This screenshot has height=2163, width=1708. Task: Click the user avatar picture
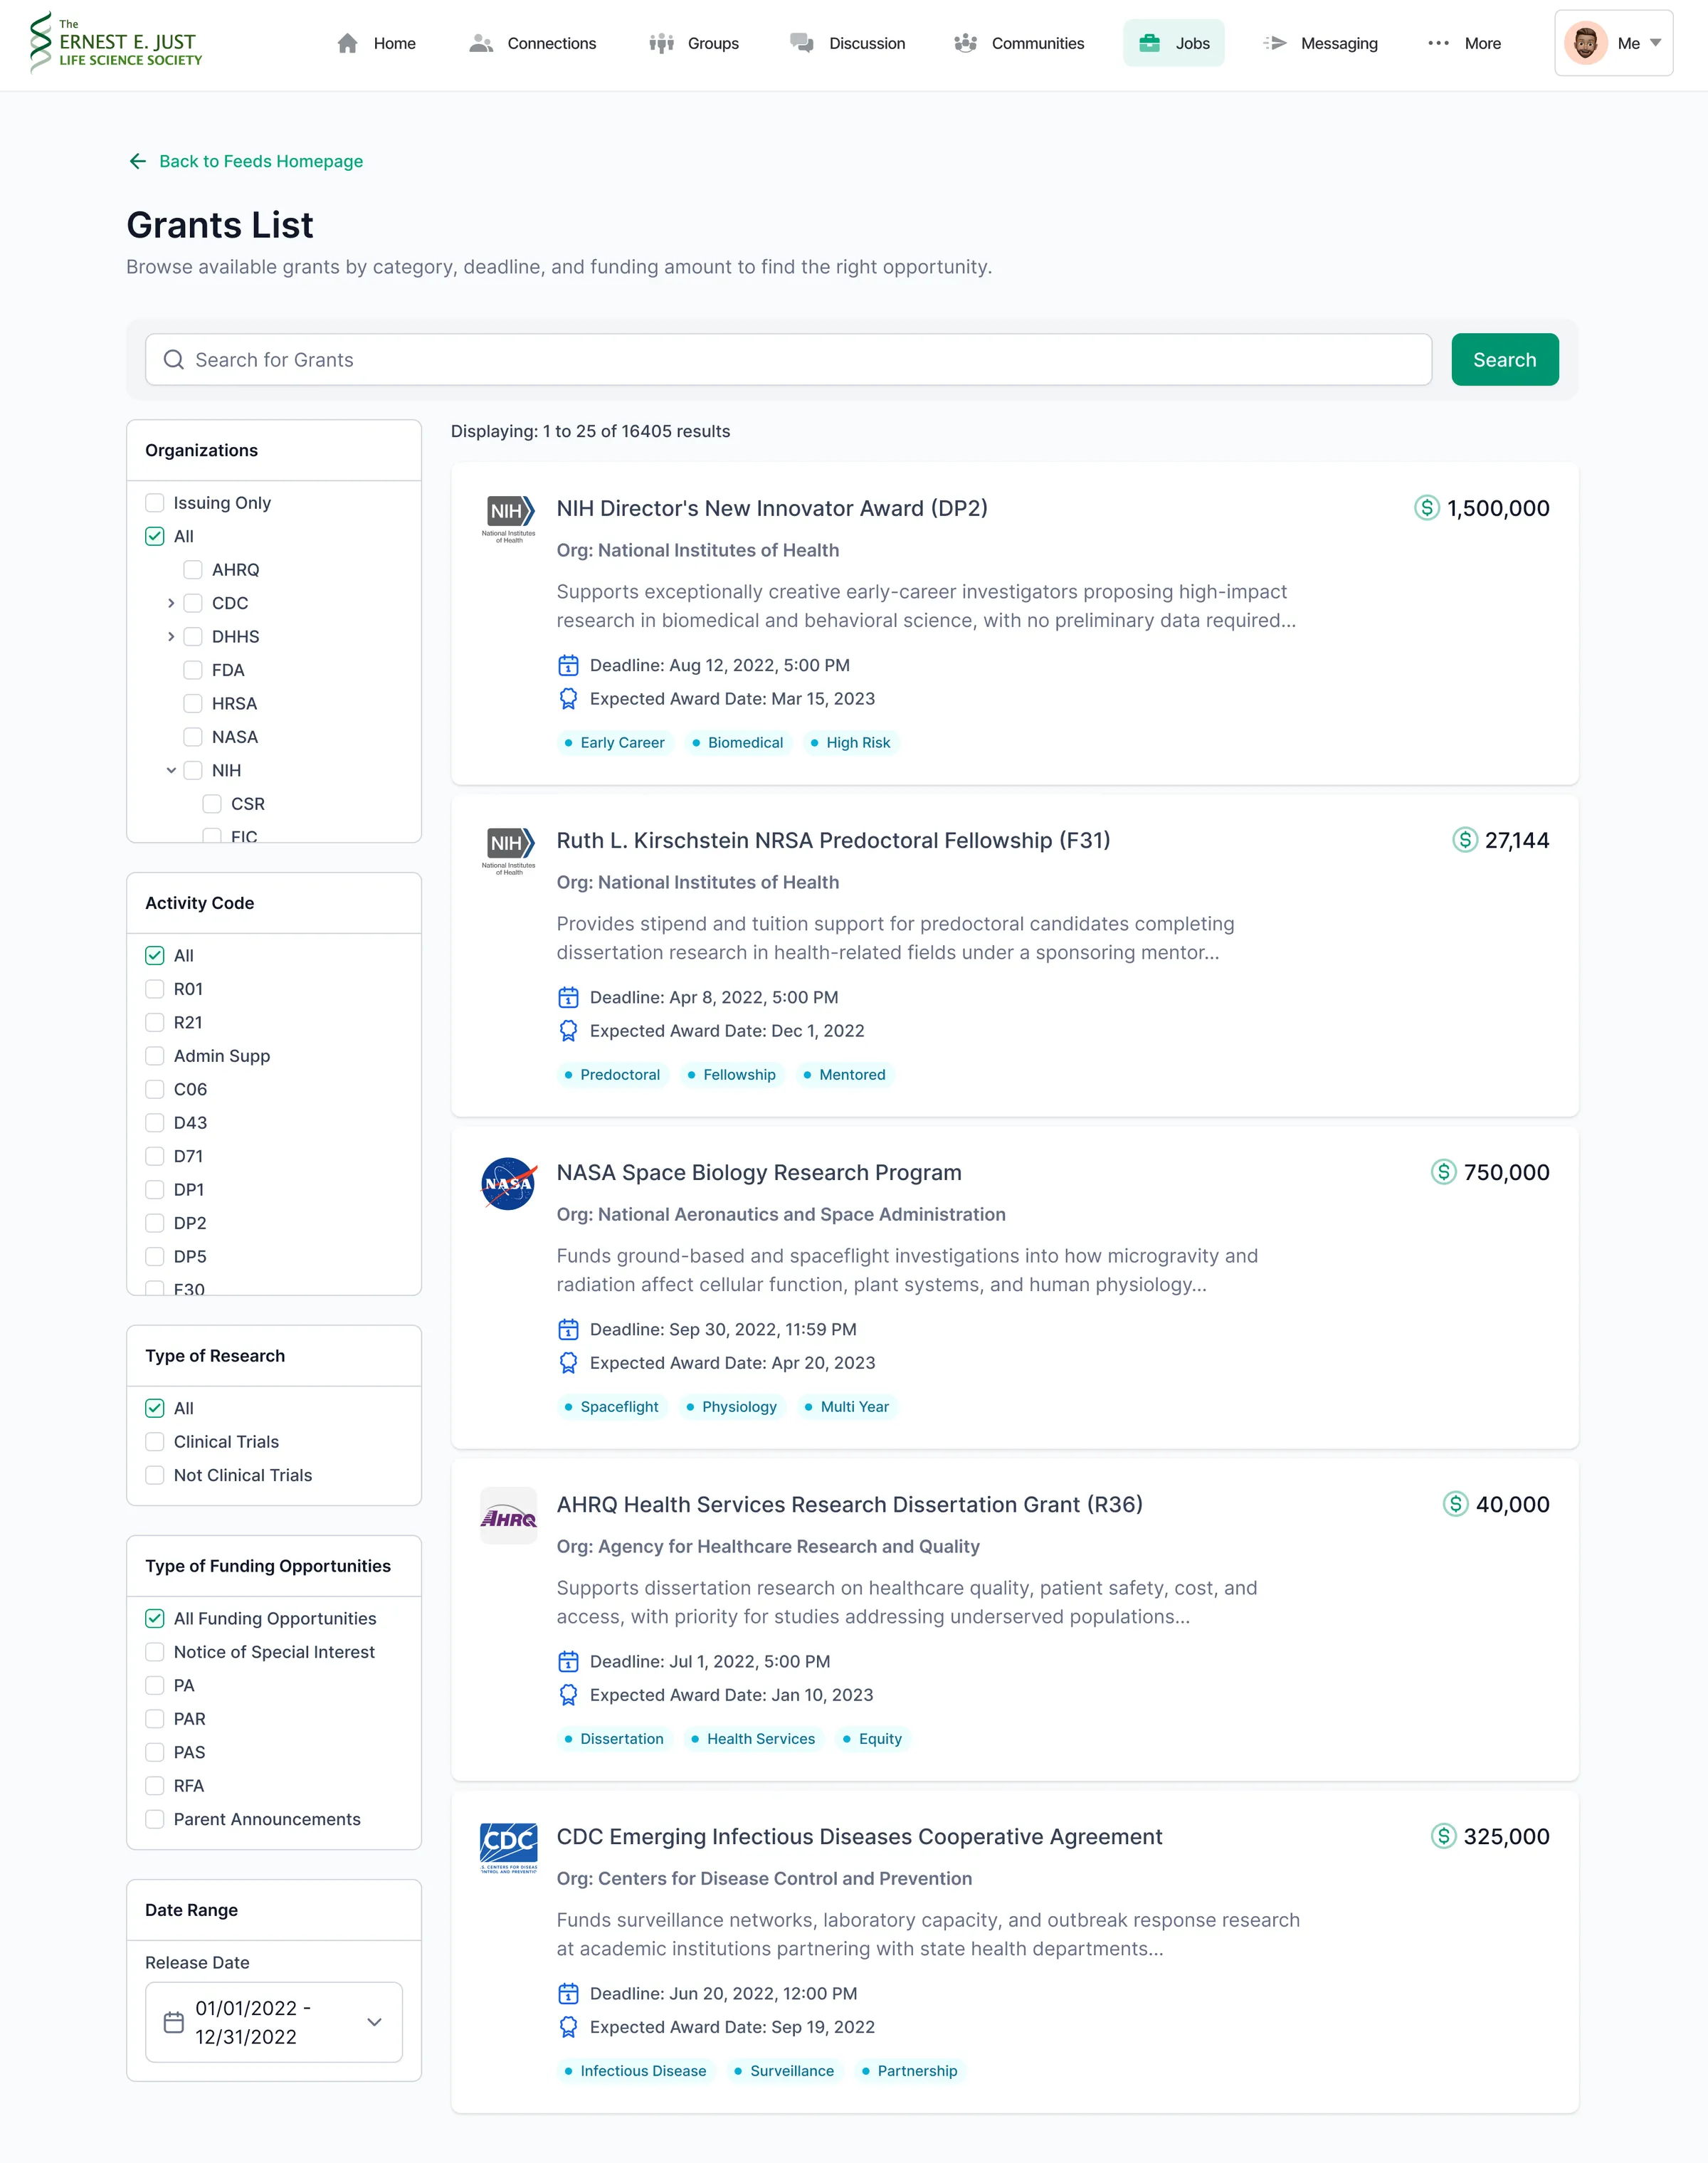tap(1586, 43)
